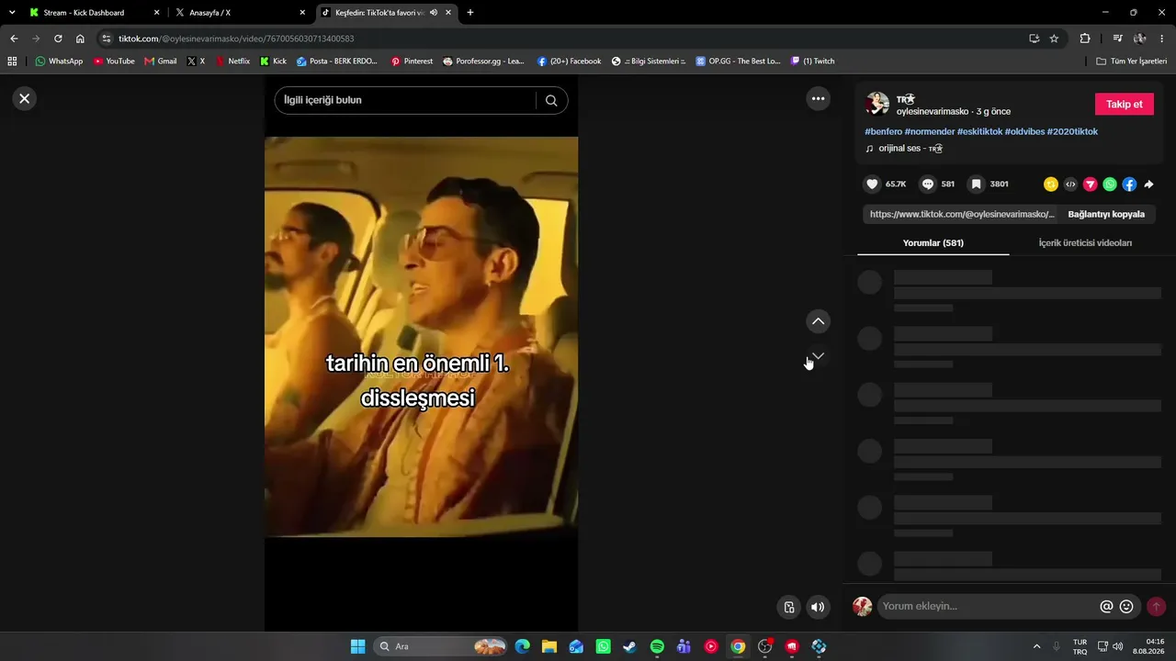Mention a user with the @ icon
The height and width of the screenshot is (661, 1176).
coord(1106,606)
